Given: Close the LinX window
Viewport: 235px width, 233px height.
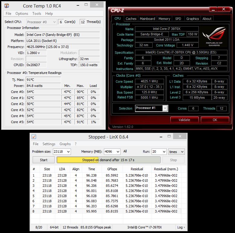Looking at the screenshot, I should pos(180,137).
